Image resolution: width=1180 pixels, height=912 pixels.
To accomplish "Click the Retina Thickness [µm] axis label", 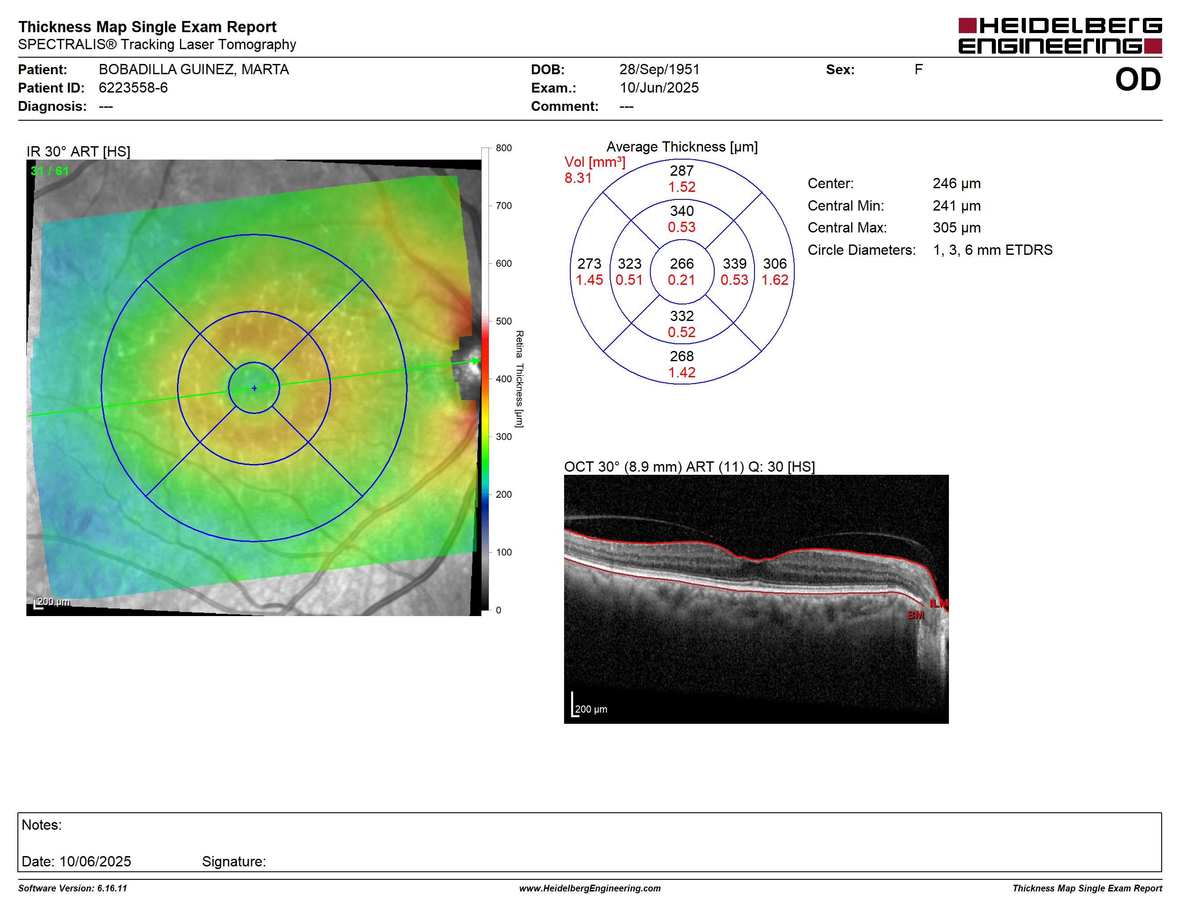I will click(x=519, y=379).
